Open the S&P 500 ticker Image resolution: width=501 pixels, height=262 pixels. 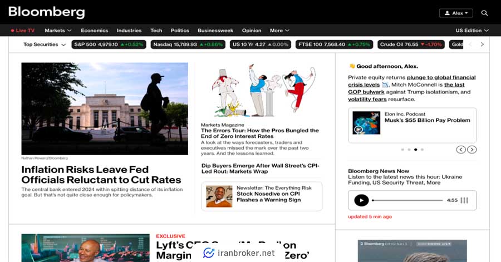click(x=109, y=45)
